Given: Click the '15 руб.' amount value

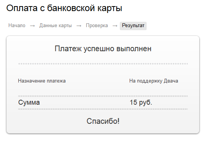Looking at the screenshot, I should pos(141,103).
